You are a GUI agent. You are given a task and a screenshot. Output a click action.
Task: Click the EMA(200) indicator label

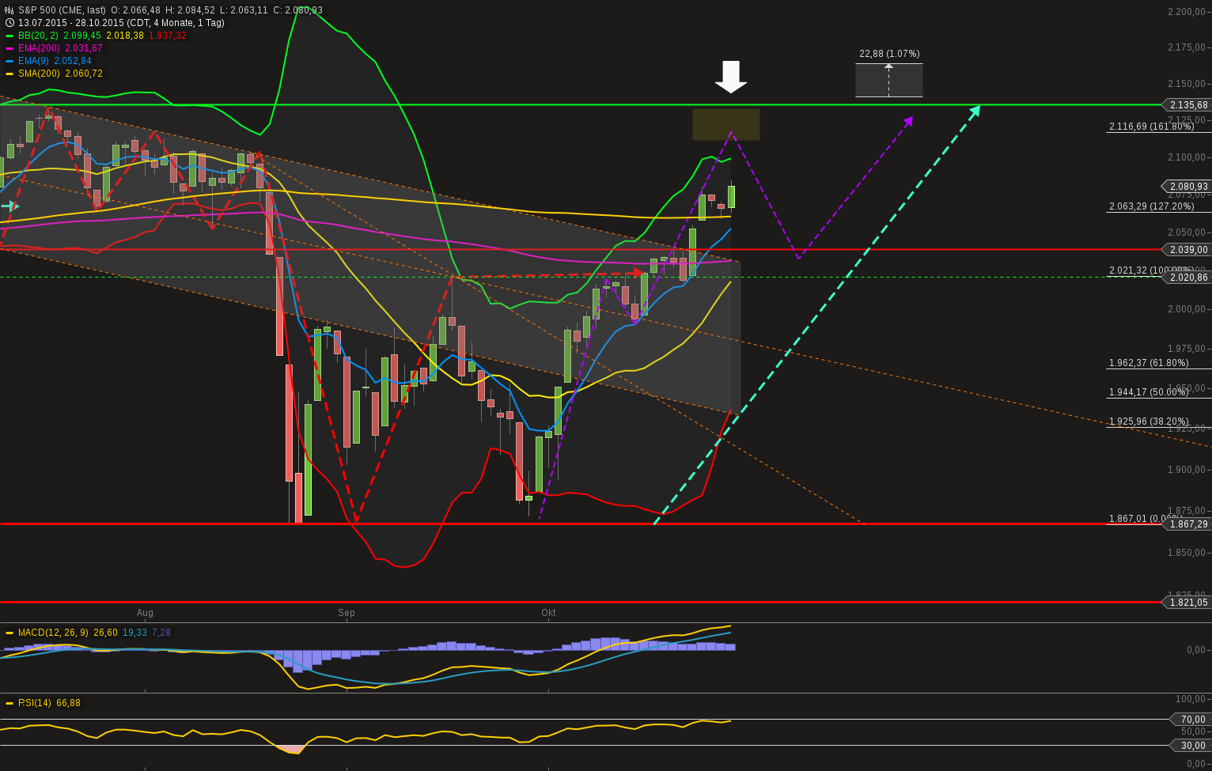click(x=40, y=48)
